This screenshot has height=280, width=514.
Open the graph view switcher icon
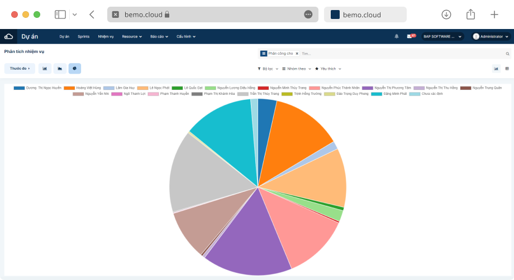point(496,69)
